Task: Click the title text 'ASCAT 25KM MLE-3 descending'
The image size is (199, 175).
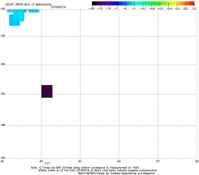Action: [28, 4]
